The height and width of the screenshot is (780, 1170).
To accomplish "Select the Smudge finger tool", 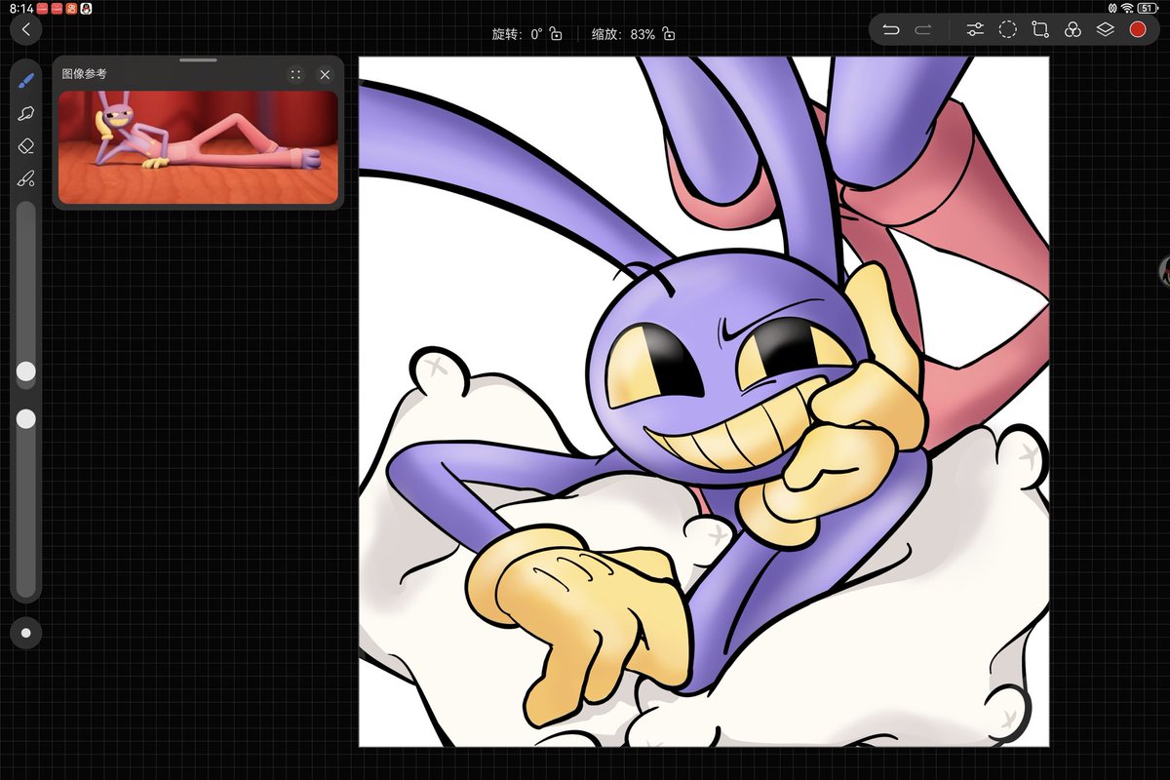I will 26,113.
